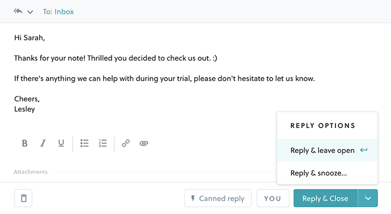The width and height of the screenshot is (391, 214).
Task: Collapse the reply options dropdown arrow
Action: tap(368, 198)
